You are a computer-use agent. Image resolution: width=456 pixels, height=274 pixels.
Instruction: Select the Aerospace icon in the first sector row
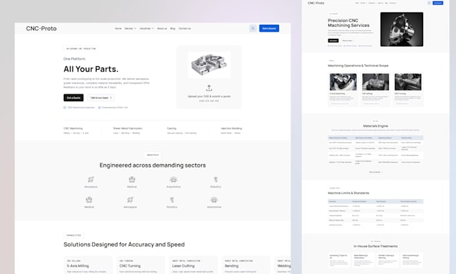click(x=91, y=180)
